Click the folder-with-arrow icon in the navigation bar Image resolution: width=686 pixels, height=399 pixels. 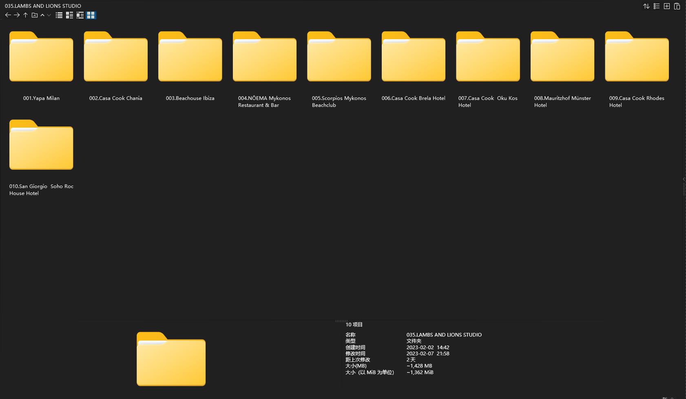pyautogui.click(x=35, y=15)
